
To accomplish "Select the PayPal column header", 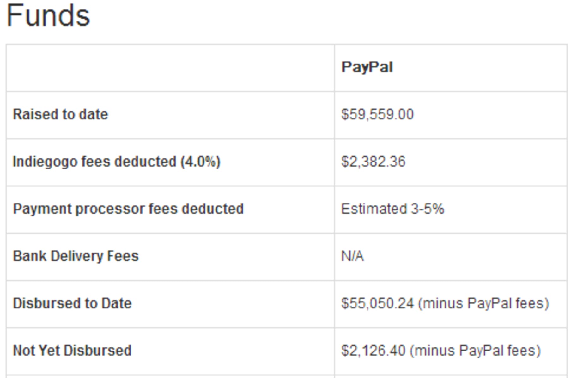I will (x=367, y=67).
